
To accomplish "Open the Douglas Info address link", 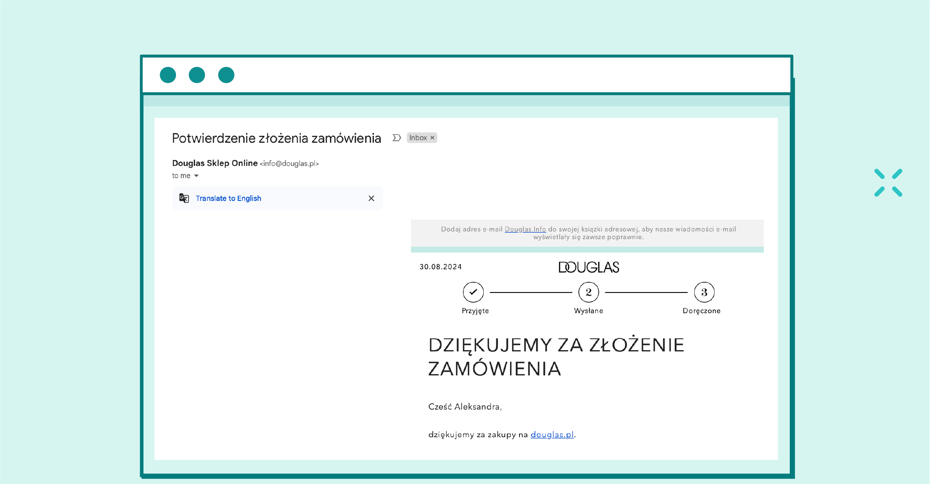I will pos(525,229).
